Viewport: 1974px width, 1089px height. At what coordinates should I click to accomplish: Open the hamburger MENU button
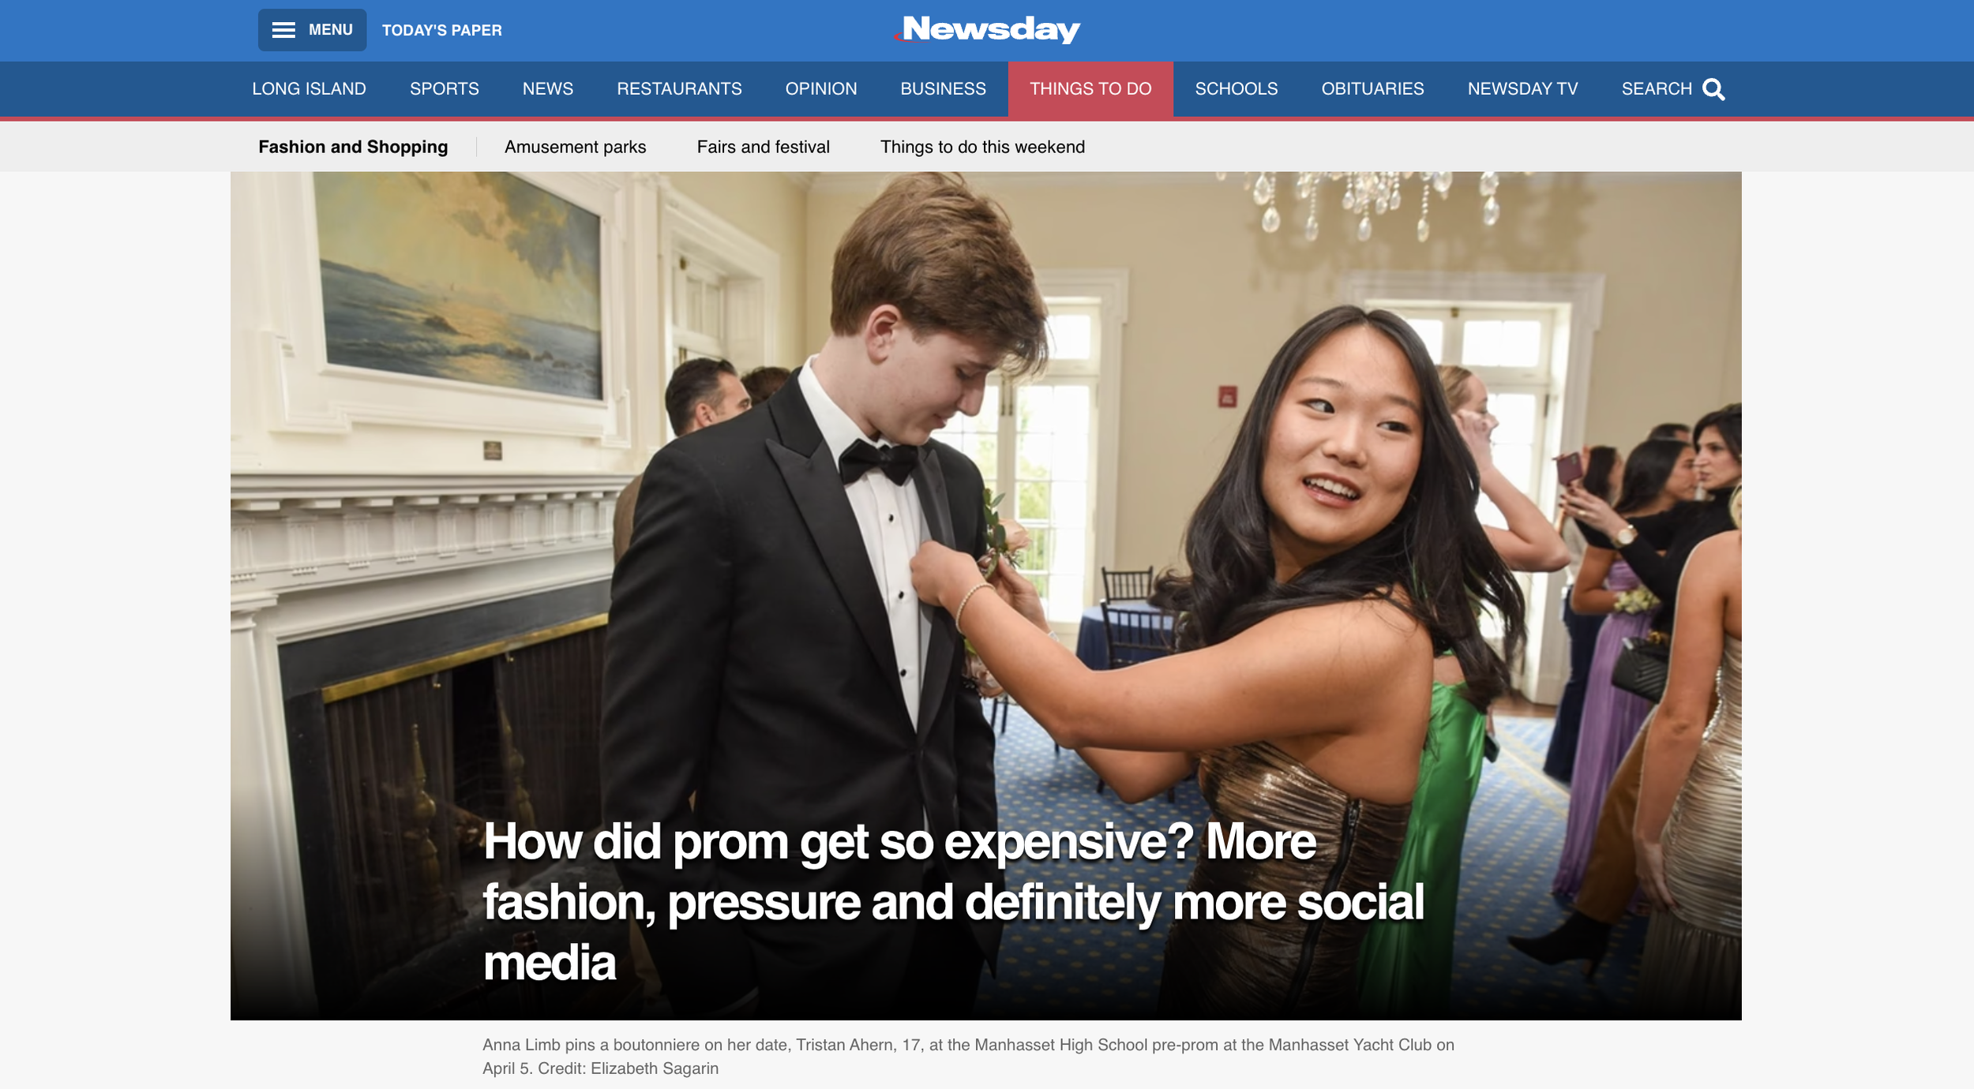pyautogui.click(x=312, y=30)
